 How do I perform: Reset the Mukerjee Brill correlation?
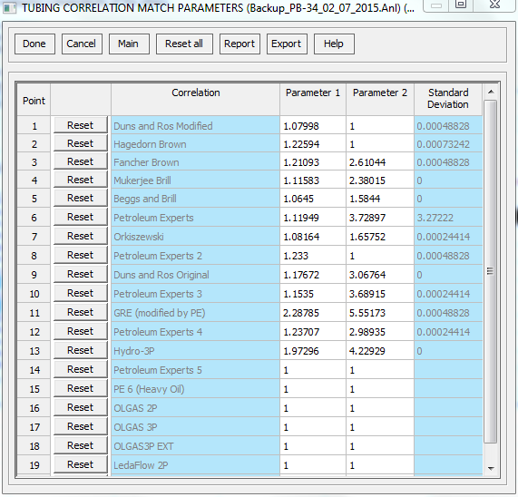coord(81,180)
